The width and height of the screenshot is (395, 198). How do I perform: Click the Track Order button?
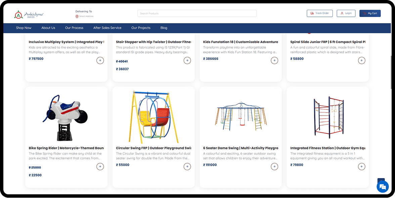pos(319,13)
